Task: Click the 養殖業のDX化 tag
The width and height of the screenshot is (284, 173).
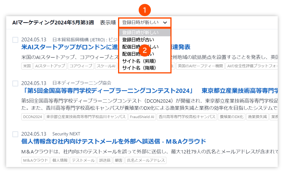Action: (232, 117)
